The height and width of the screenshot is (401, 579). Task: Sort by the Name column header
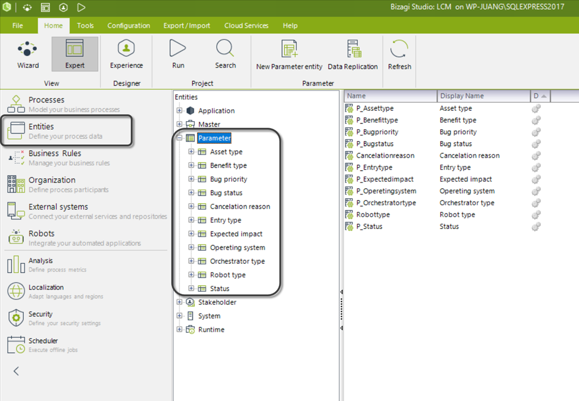point(390,96)
